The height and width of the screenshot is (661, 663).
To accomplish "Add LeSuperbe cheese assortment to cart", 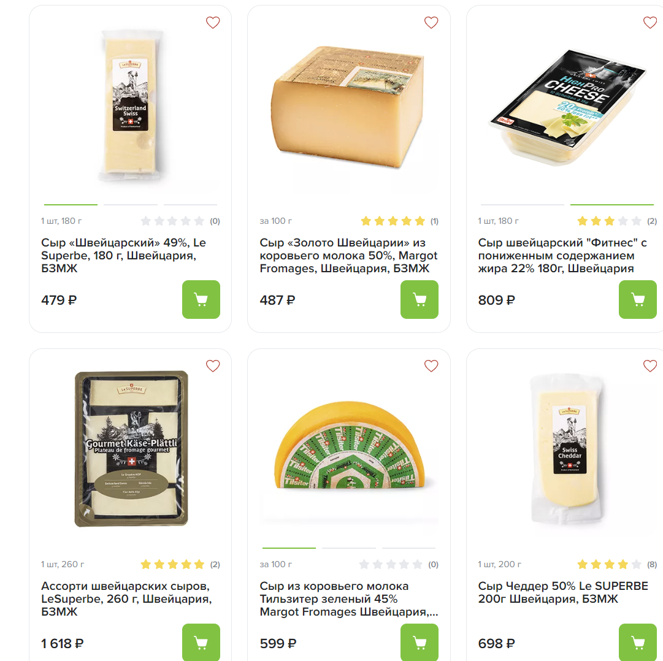I will 201,642.
